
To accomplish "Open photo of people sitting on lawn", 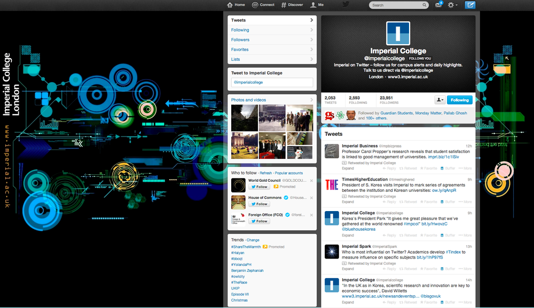I will point(245,145).
